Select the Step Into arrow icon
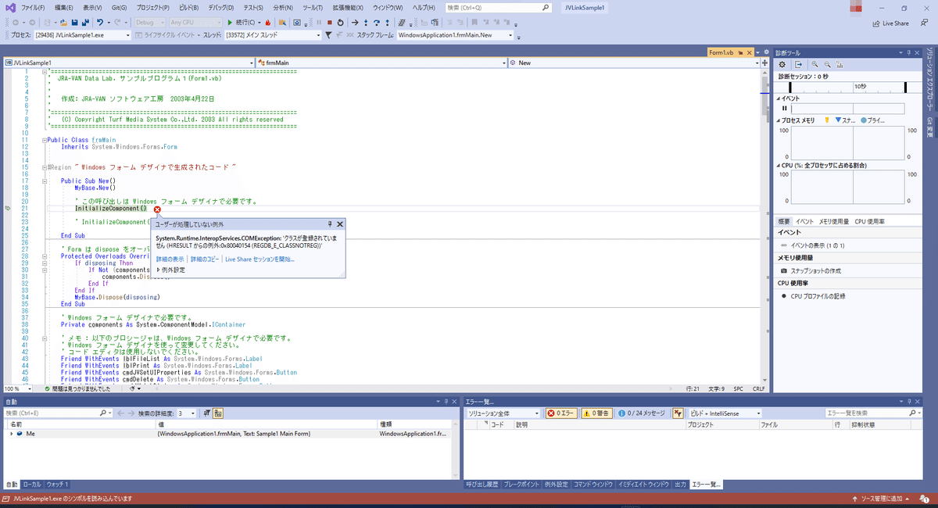938x508 pixels. coord(366,23)
